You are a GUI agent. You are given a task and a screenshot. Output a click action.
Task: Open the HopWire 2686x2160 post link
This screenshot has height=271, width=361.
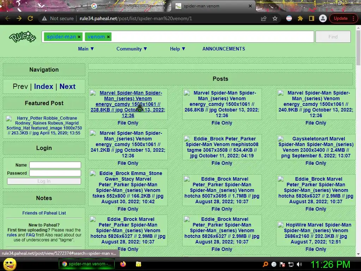[316, 233]
